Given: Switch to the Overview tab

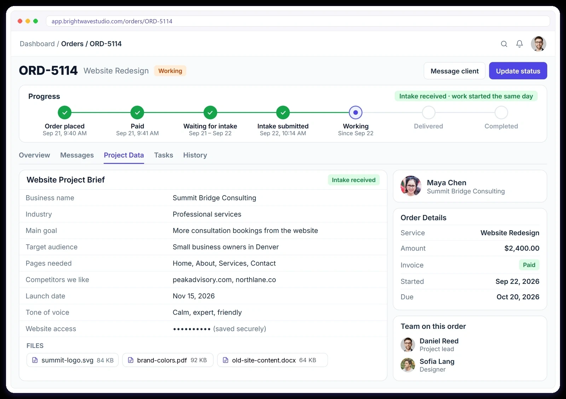Looking at the screenshot, I should (34, 155).
